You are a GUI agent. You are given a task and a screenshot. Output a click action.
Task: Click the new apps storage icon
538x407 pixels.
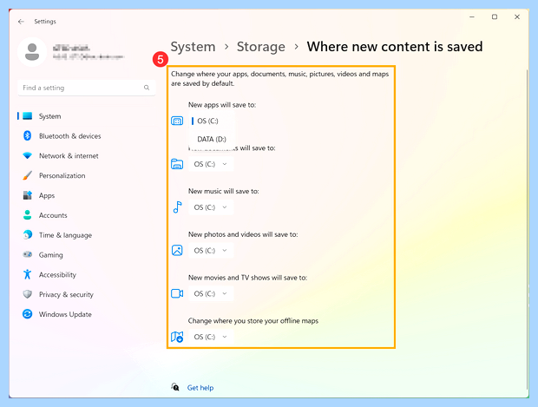coord(177,121)
